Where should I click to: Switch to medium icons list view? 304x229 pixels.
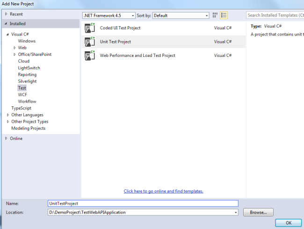(224, 15)
